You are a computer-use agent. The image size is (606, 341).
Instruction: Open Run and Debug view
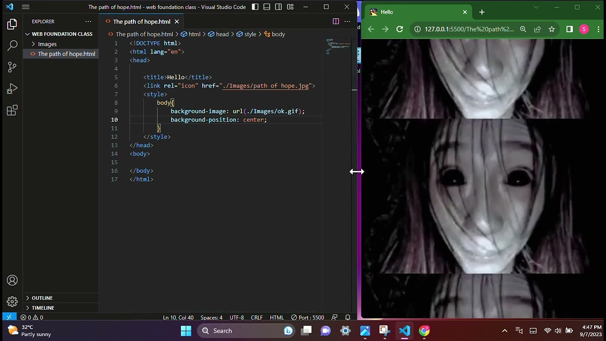click(x=12, y=89)
